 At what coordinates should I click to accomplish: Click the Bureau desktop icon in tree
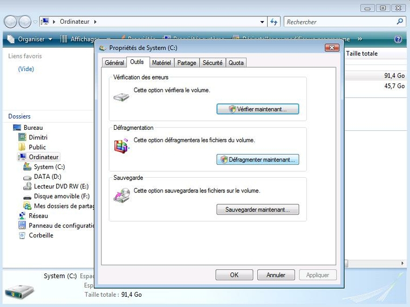pos(17,128)
